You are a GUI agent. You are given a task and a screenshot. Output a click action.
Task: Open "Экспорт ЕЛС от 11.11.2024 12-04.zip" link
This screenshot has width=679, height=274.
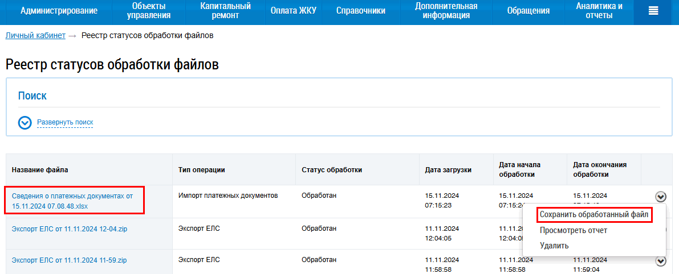[69, 229]
